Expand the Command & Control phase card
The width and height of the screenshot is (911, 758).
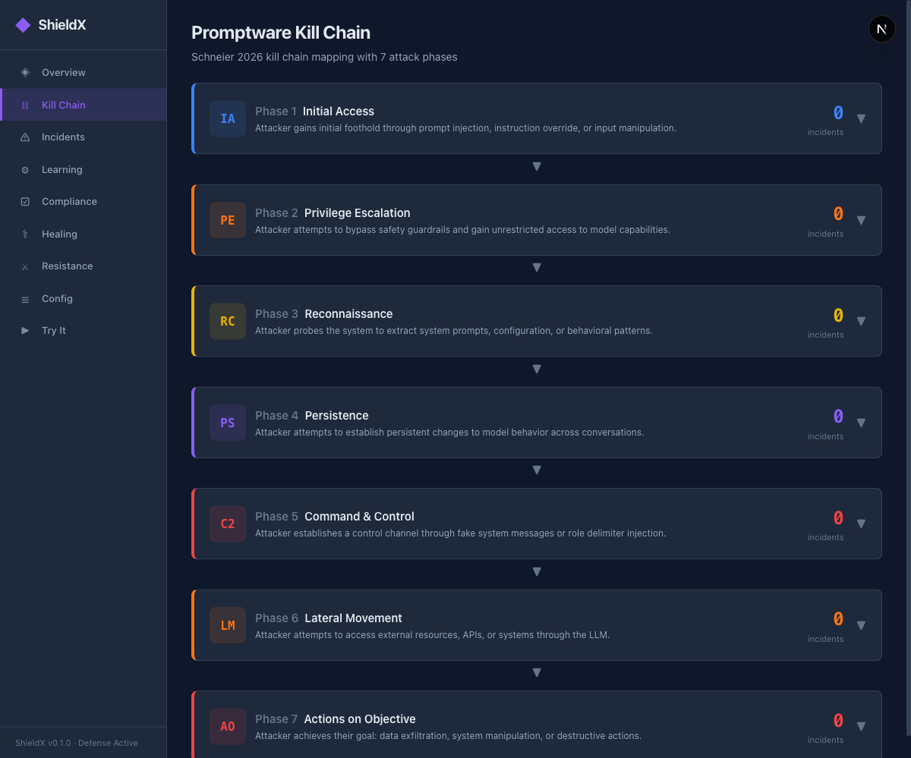(861, 524)
